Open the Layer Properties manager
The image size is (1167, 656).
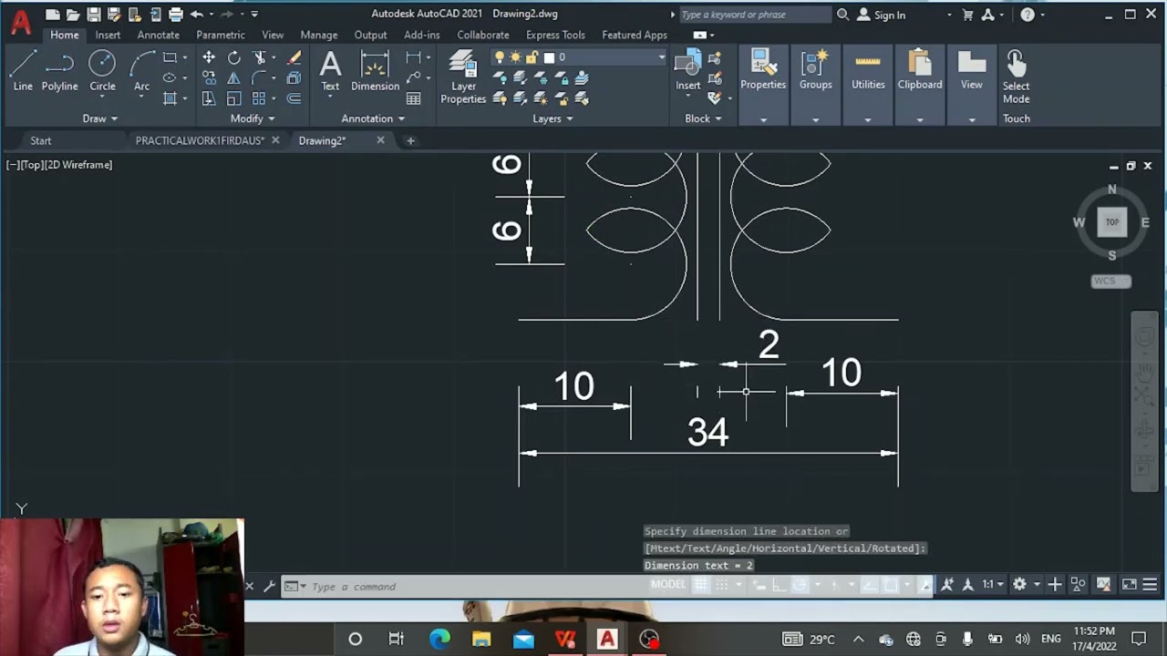click(463, 77)
